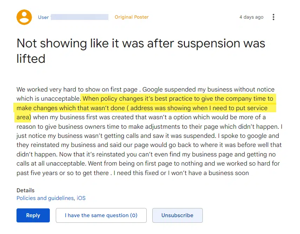Click the Details heading
This screenshot has width=300, height=234.
pyautogui.click(x=26, y=190)
